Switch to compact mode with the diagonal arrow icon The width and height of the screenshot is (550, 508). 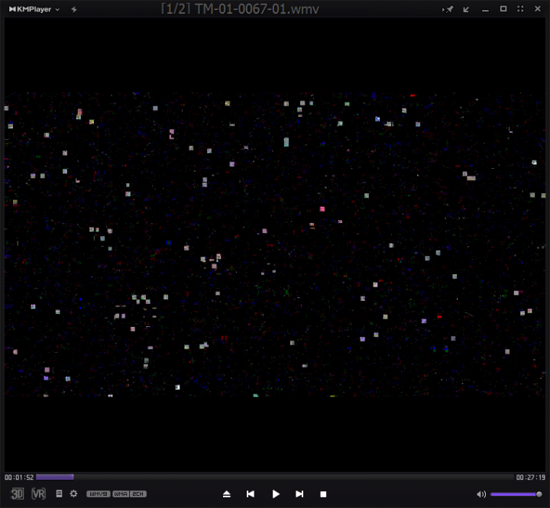[466, 9]
